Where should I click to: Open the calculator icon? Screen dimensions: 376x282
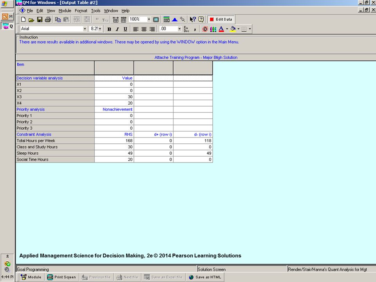[166, 20]
